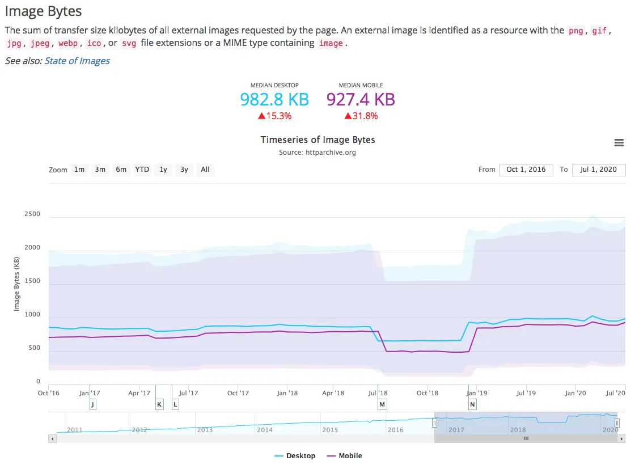Click the L flag marker on timeline

(175, 404)
